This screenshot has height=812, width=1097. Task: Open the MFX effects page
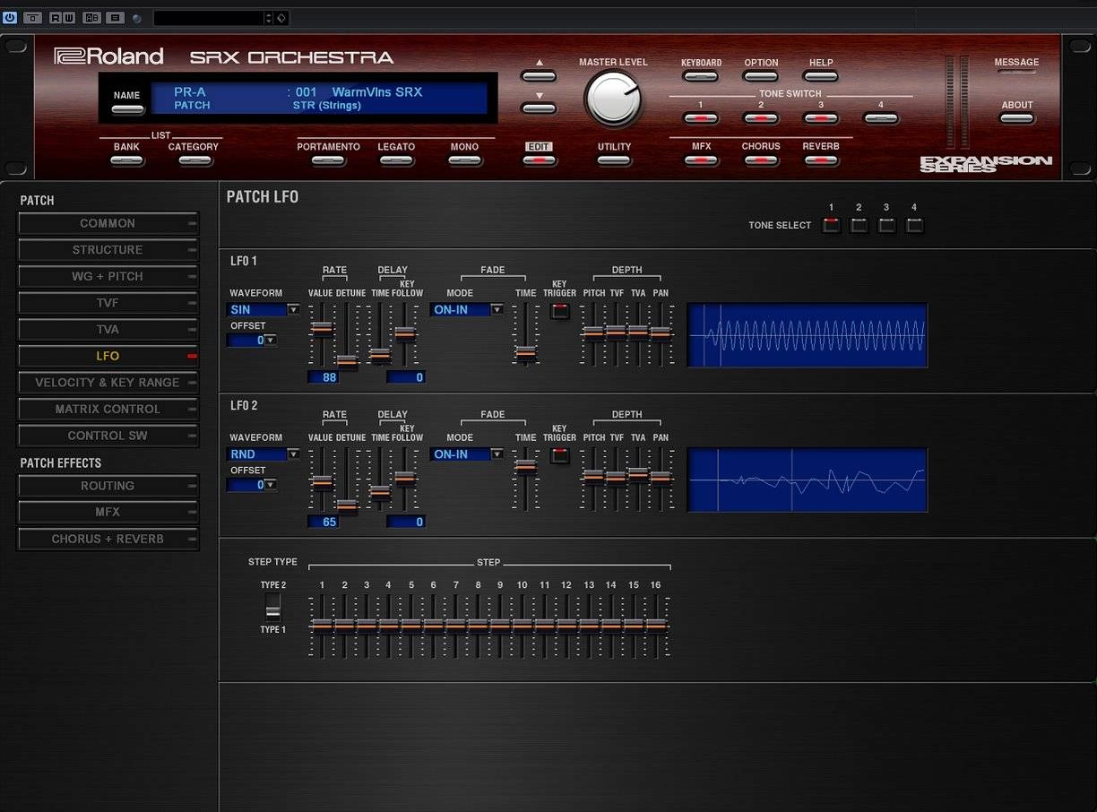coord(108,512)
